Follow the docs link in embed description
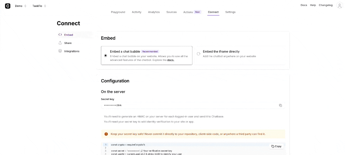 tap(171, 60)
